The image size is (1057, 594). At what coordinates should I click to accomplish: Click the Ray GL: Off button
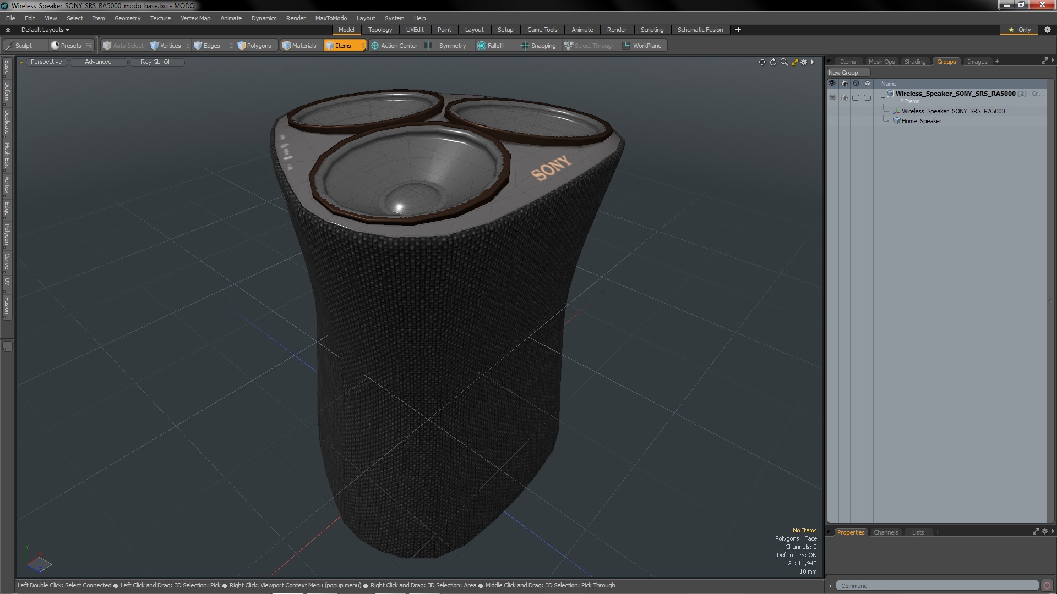pyautogui.click(x=156, y=62)
